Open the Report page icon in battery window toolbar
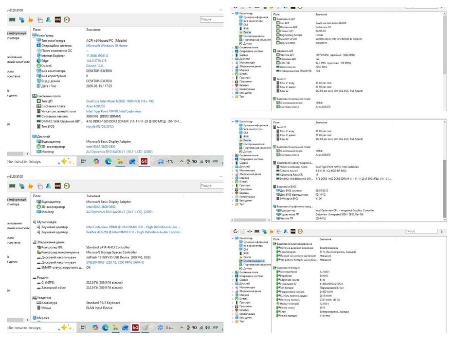 click(243, 231)
